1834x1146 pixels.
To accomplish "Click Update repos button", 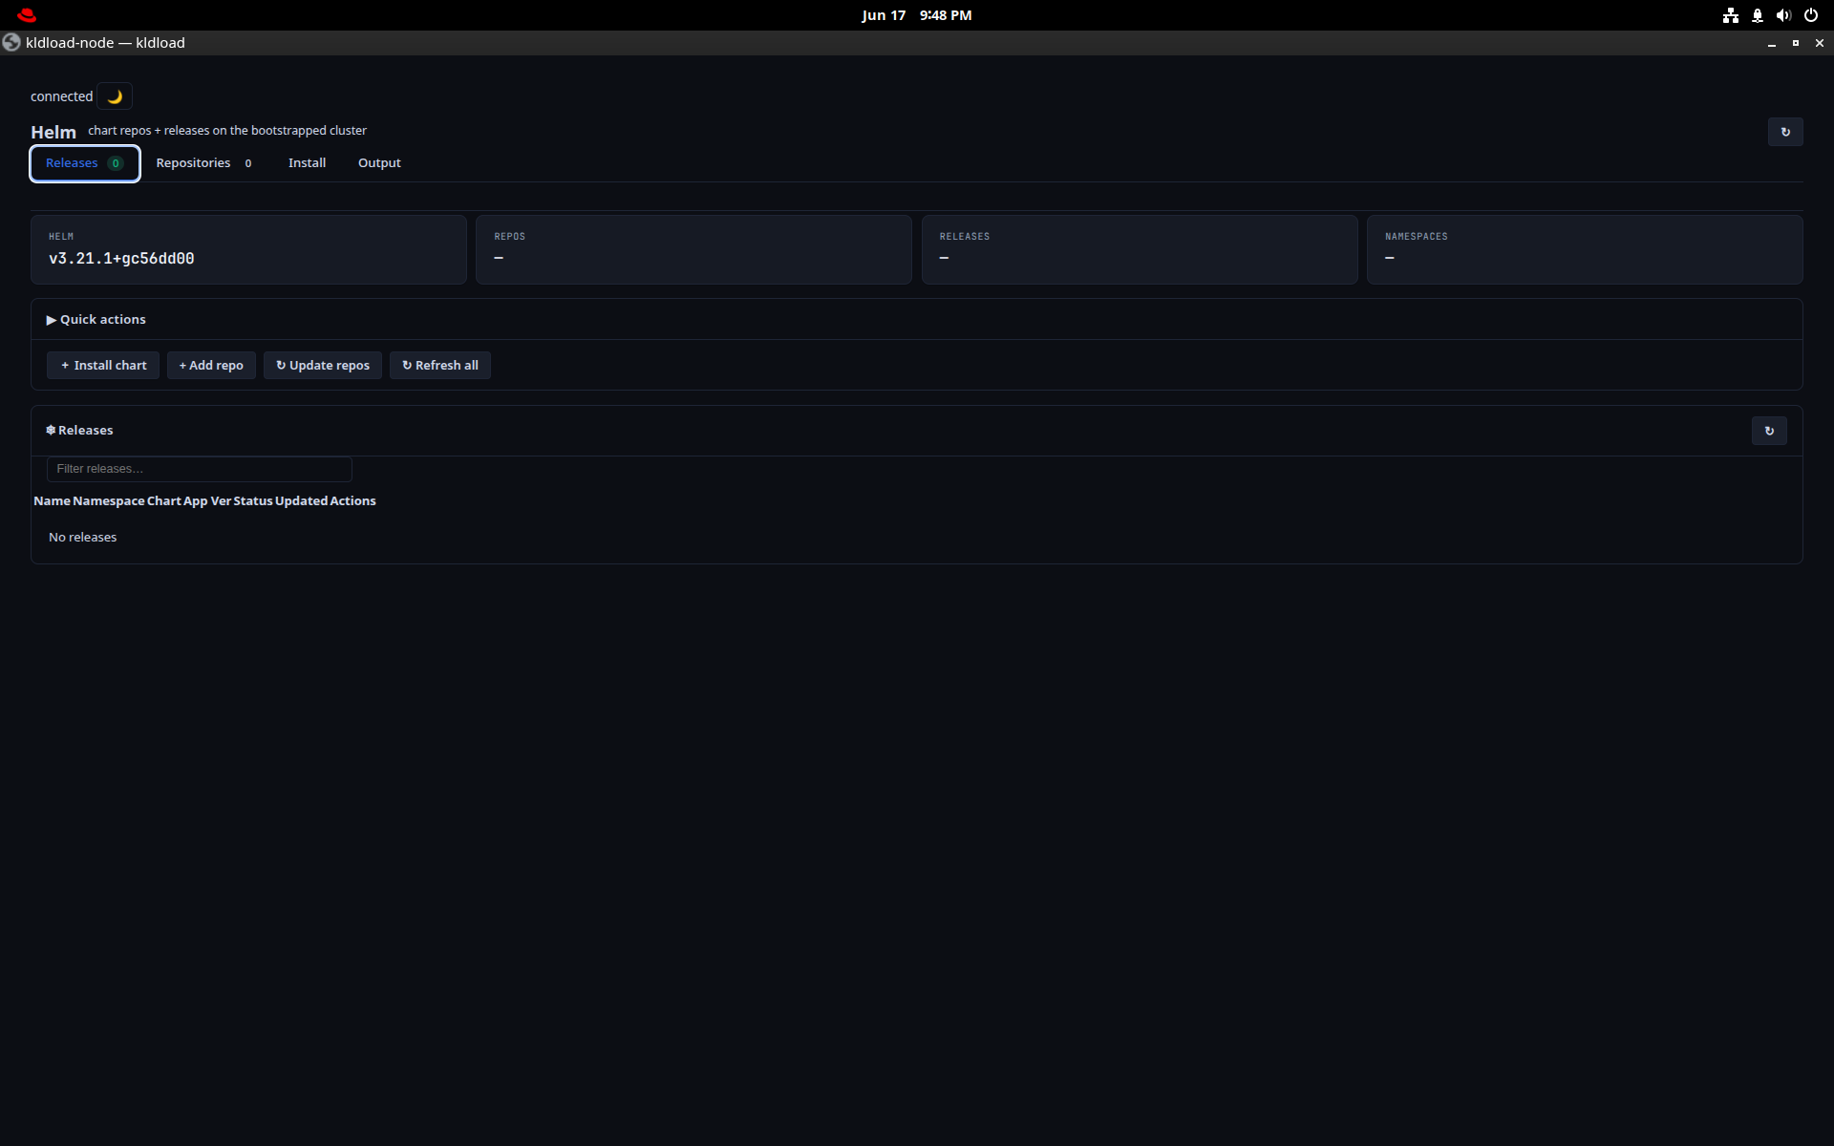I will [323, 366].
